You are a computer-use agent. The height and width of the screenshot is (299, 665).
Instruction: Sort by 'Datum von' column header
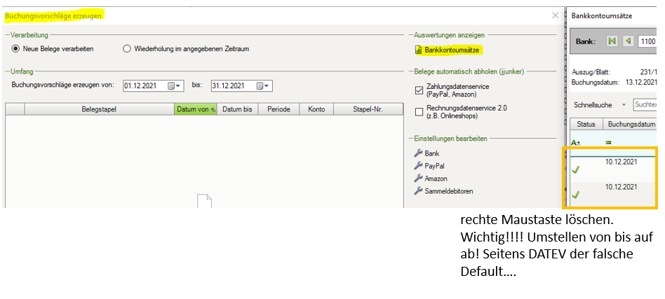pyautogui.click(x=195, y=109)
